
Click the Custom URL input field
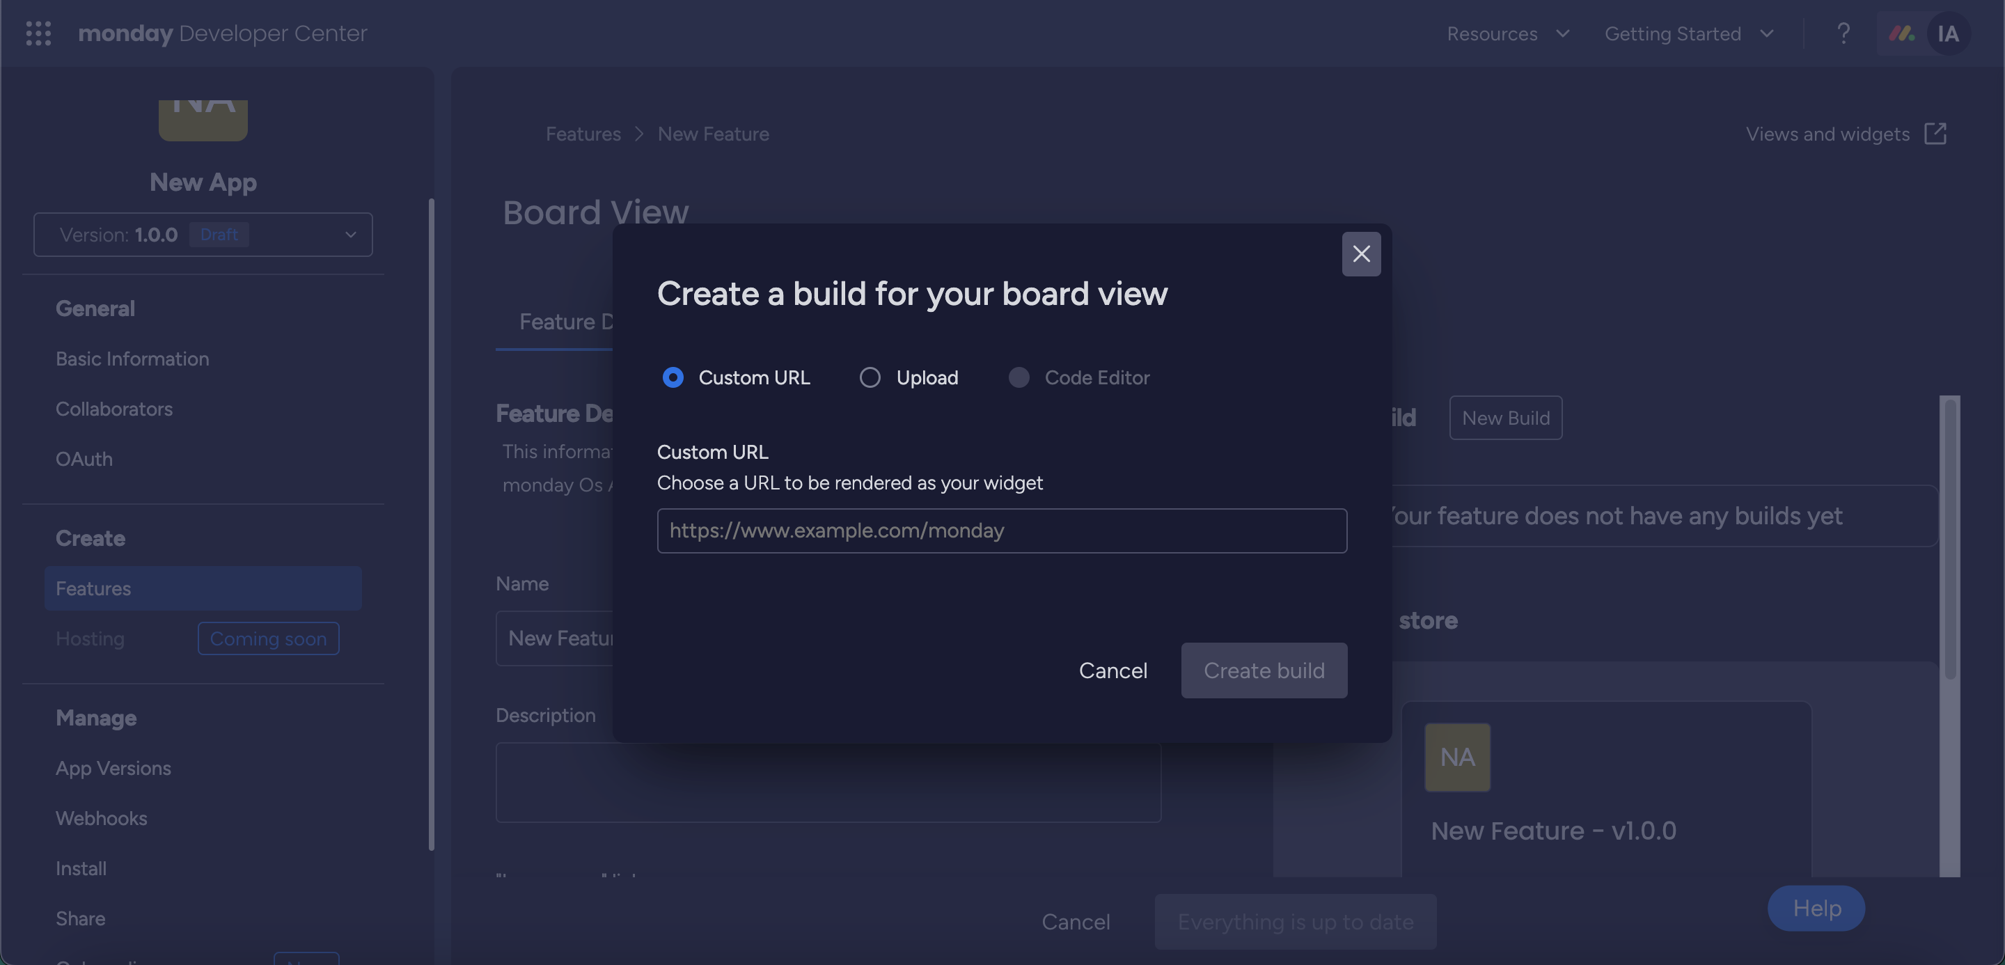1002,531
